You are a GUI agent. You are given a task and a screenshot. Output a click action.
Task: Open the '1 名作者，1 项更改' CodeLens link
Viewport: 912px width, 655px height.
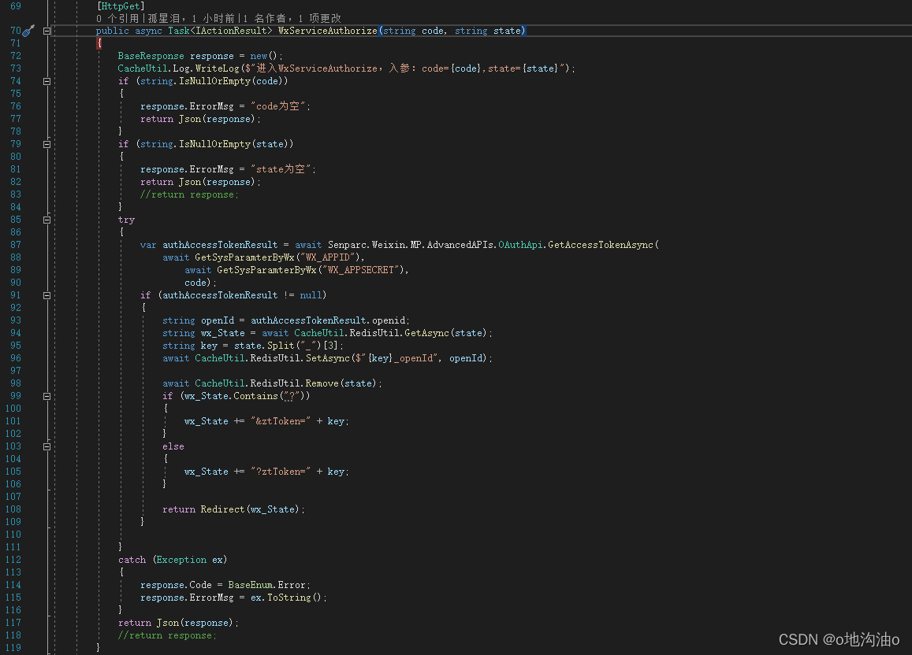click(292, 19)
